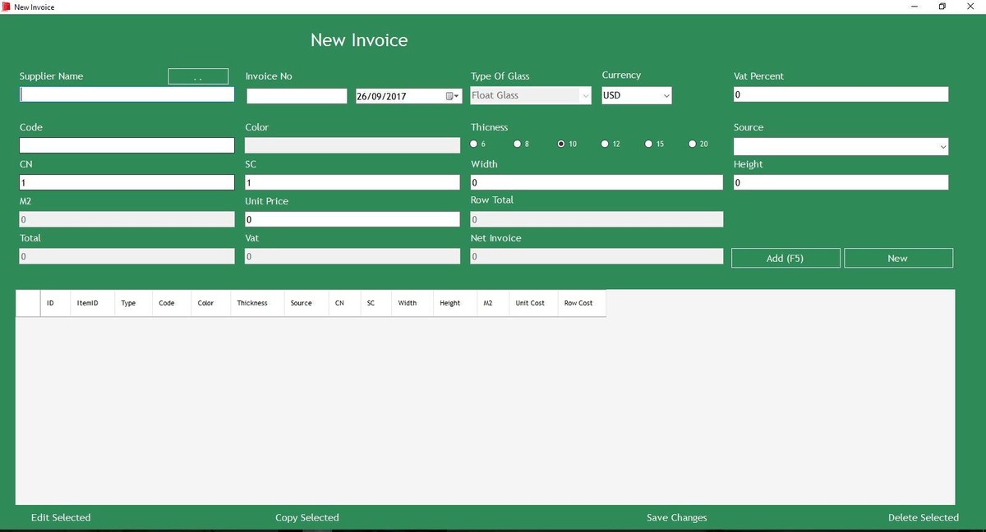Select thickness 8 radio button
Screen dimensions: 986x532
(518, 144)
